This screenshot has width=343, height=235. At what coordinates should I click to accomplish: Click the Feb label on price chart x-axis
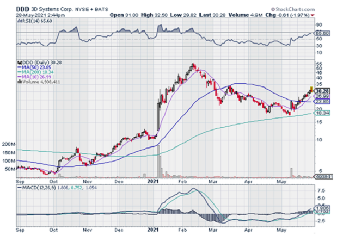coord(182,182)
